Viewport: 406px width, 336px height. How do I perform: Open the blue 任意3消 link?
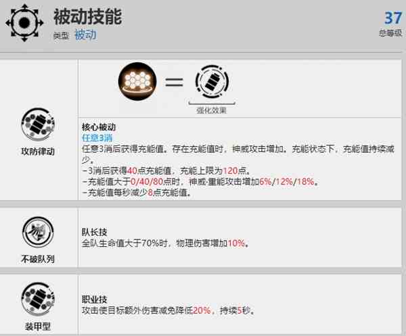[x=97, y=138]
